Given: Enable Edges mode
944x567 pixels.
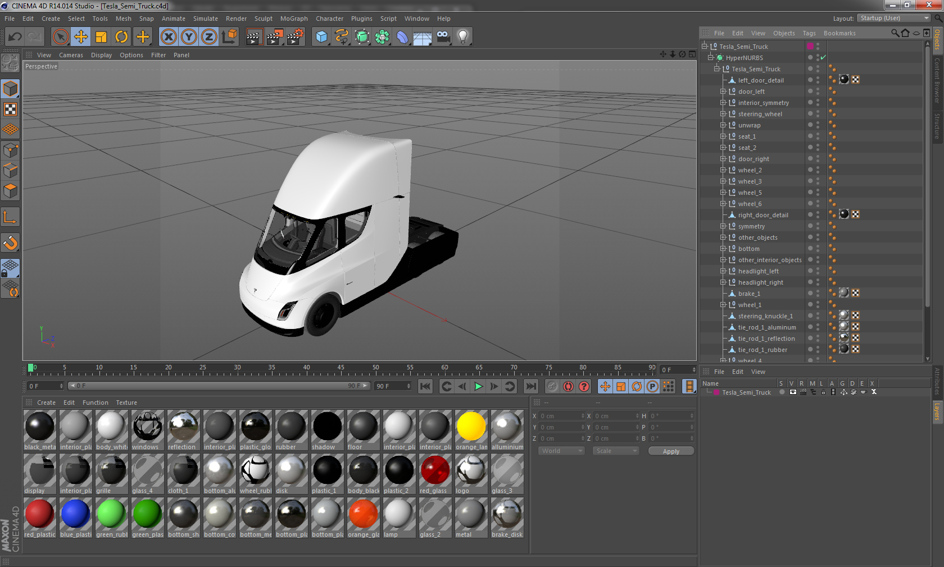Looking at the screenshot, I should [x=10, y=171].
